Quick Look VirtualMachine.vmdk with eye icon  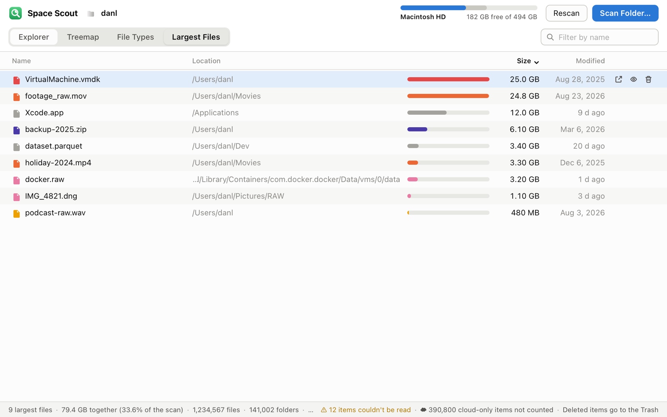tap(634, 79)
